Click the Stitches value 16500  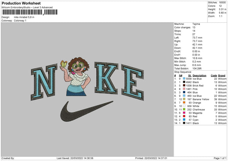222,3
